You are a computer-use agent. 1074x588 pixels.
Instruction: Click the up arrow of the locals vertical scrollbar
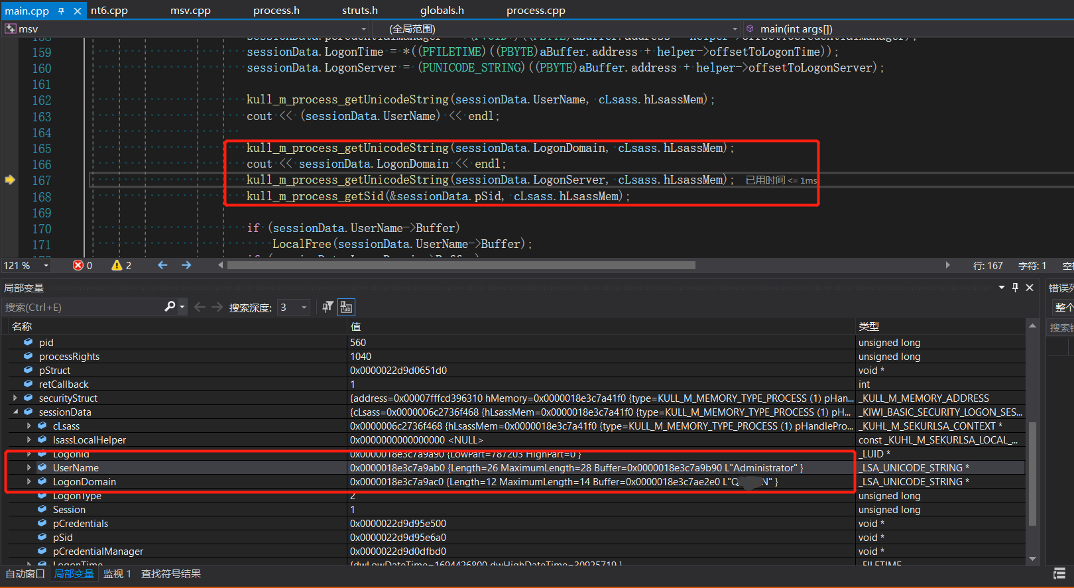[x=1032, y=325]
